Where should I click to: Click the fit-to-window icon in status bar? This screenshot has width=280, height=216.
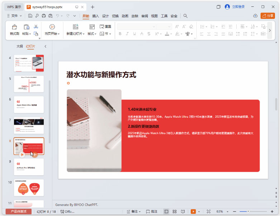pyautogui.click(x=208, y=212)
